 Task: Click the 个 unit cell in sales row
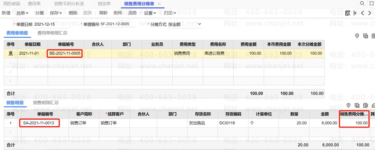[x=264, y=123]
